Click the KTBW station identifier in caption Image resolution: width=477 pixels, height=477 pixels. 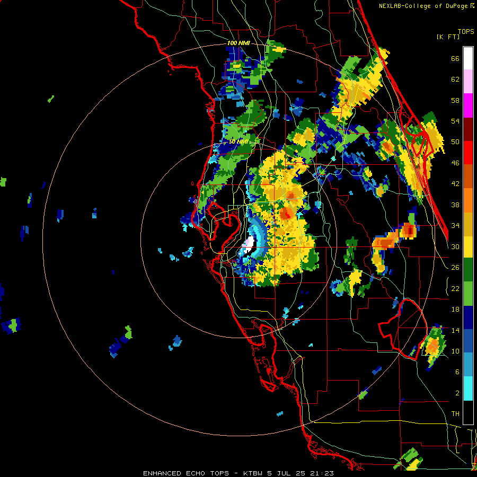[x=253, y=473]
